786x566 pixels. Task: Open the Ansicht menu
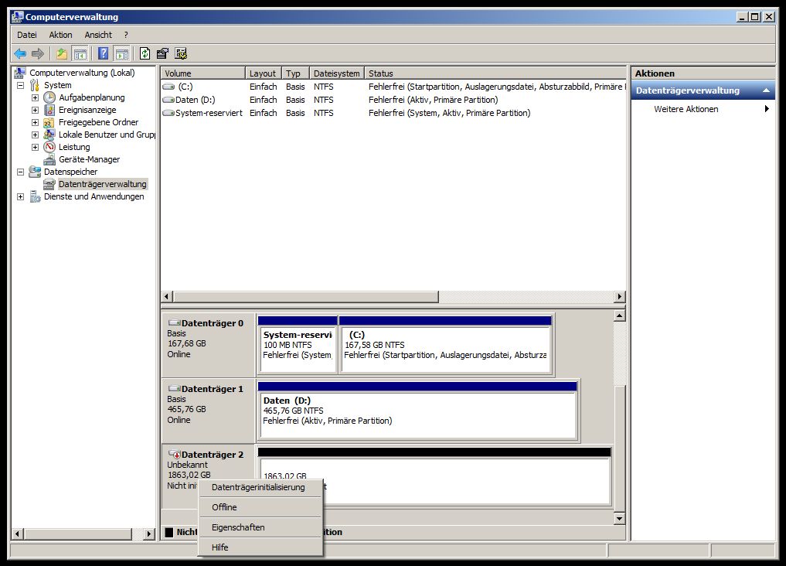(98, 35)
